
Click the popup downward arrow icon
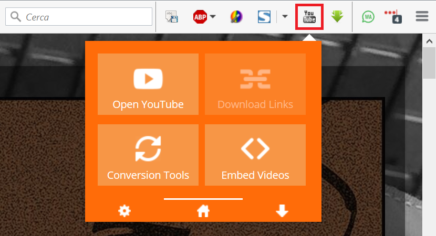coord(282,211)
